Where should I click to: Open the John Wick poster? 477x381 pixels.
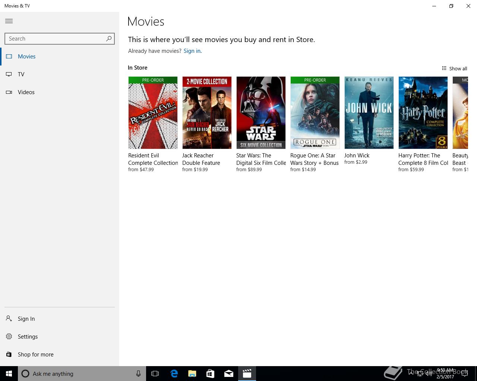(x=369, y=113)
